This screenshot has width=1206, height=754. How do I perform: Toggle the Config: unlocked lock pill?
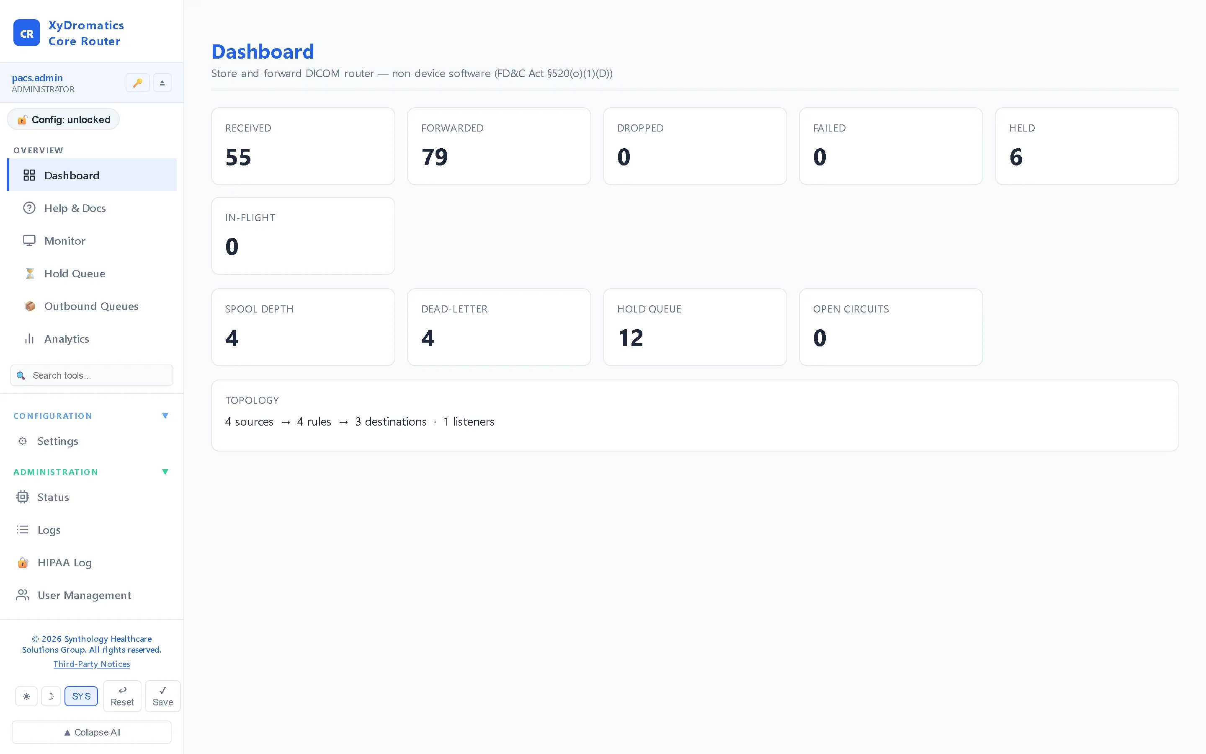(63, 120)
